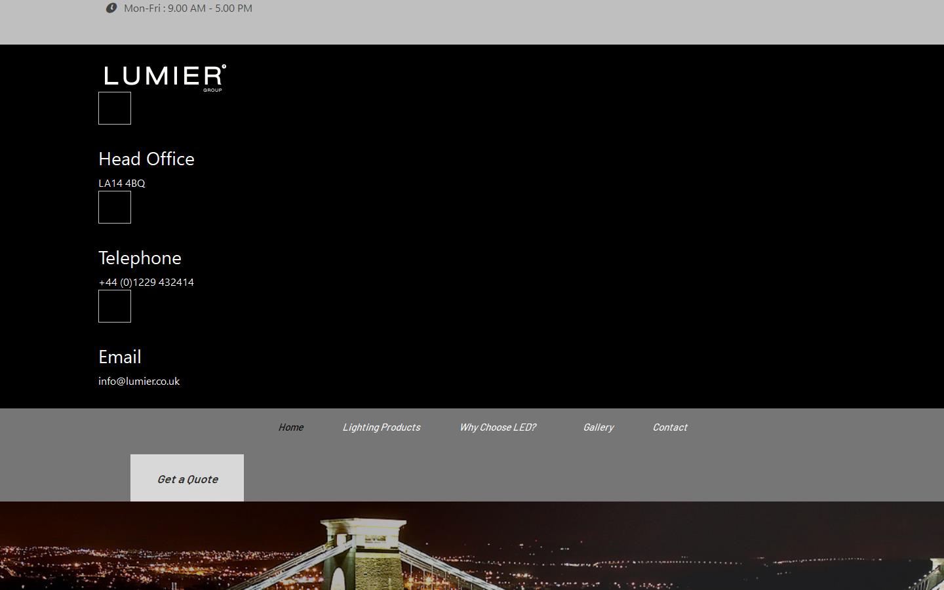The height and width of the screenshot is (590, 944).
Task: Navigate to the Gallery page
Action: point(598,427)
